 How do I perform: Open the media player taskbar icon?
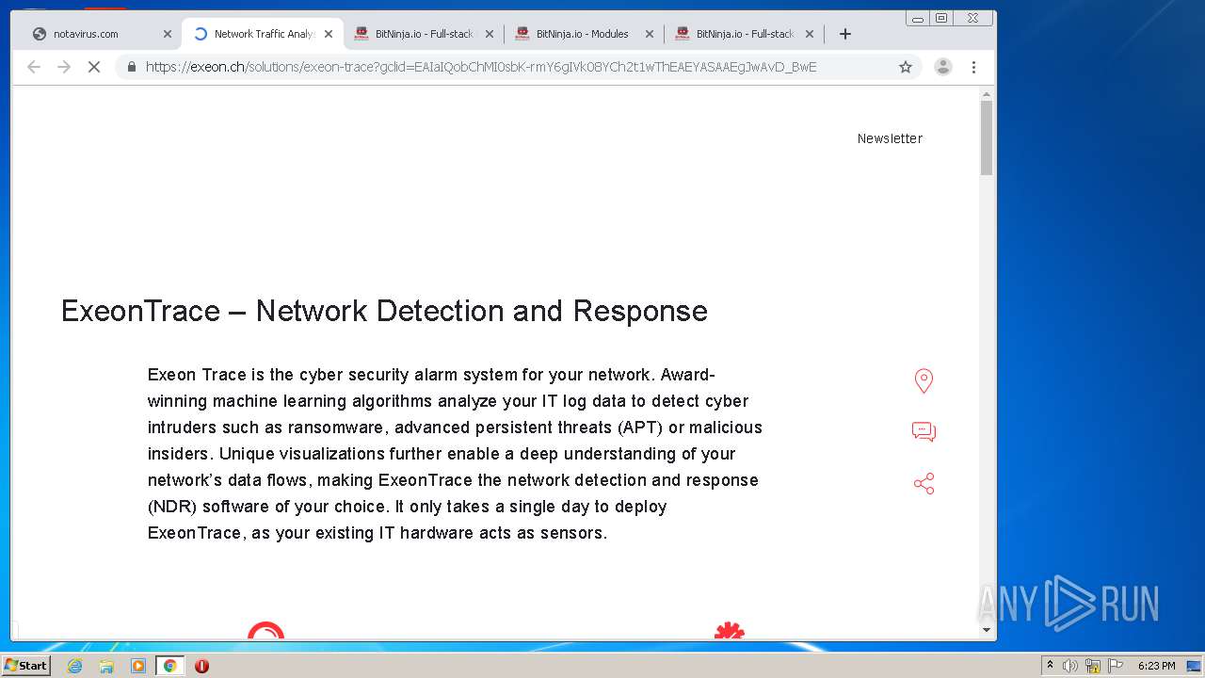click(x=138, y=666)
